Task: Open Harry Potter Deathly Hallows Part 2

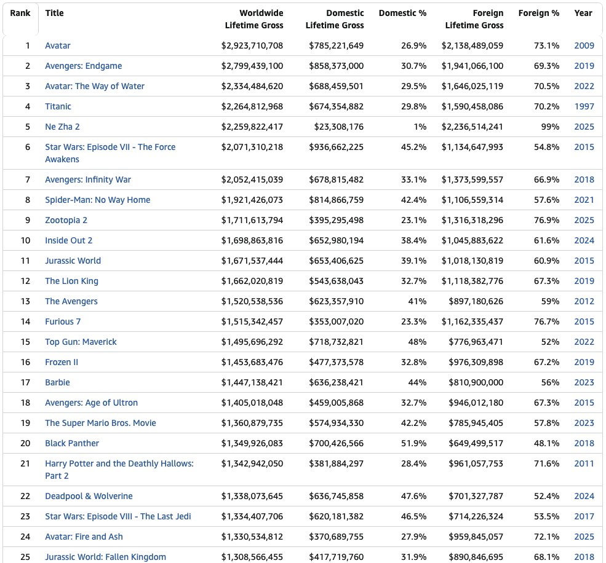Action: point(119,464)
